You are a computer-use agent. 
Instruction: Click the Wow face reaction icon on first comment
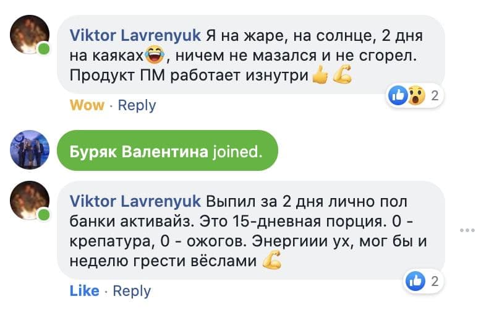point(415,95)
